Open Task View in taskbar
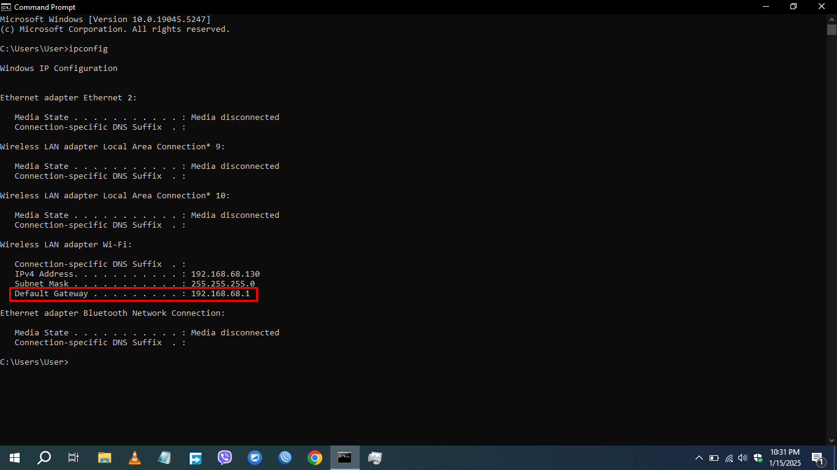 [x=74, y=458]
